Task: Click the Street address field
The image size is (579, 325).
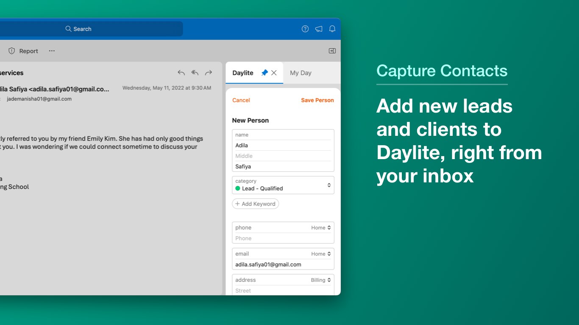Action: [x=283, y=291]
